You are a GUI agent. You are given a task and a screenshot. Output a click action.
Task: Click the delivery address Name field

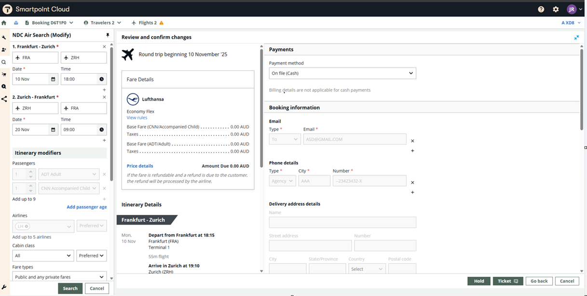pos(342,222)
